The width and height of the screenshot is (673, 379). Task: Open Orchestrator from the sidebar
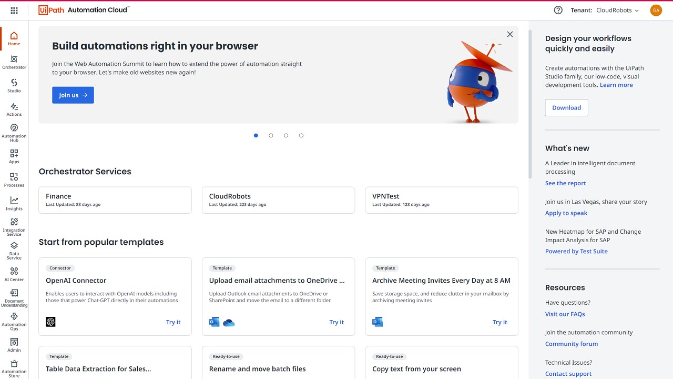coord(14,62)
